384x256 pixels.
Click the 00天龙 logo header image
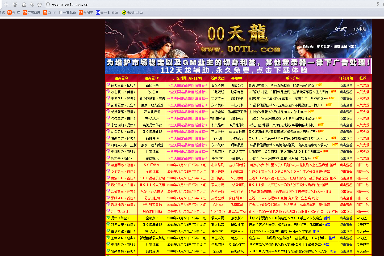click(x=238, y=39)
